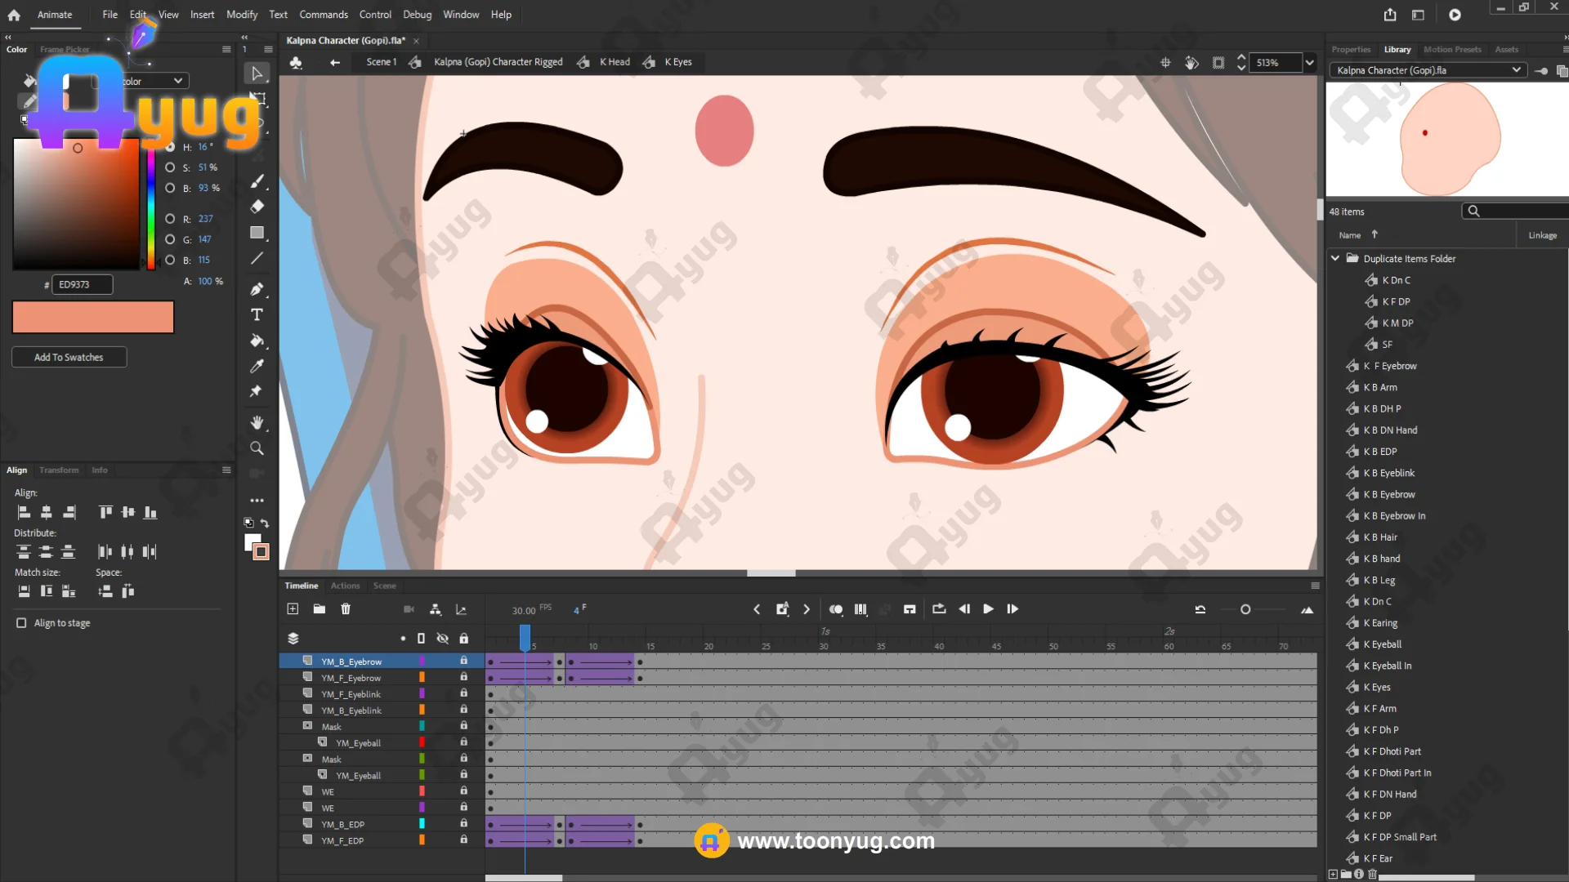Click the hex color ED9373 input field

[82, 285]
